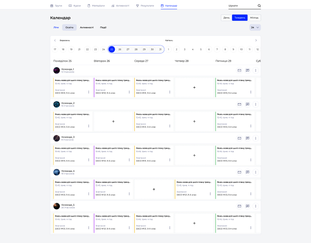Open chat with Команда_5
Screen dimensions: 311x243
click(x=248, y=206)
